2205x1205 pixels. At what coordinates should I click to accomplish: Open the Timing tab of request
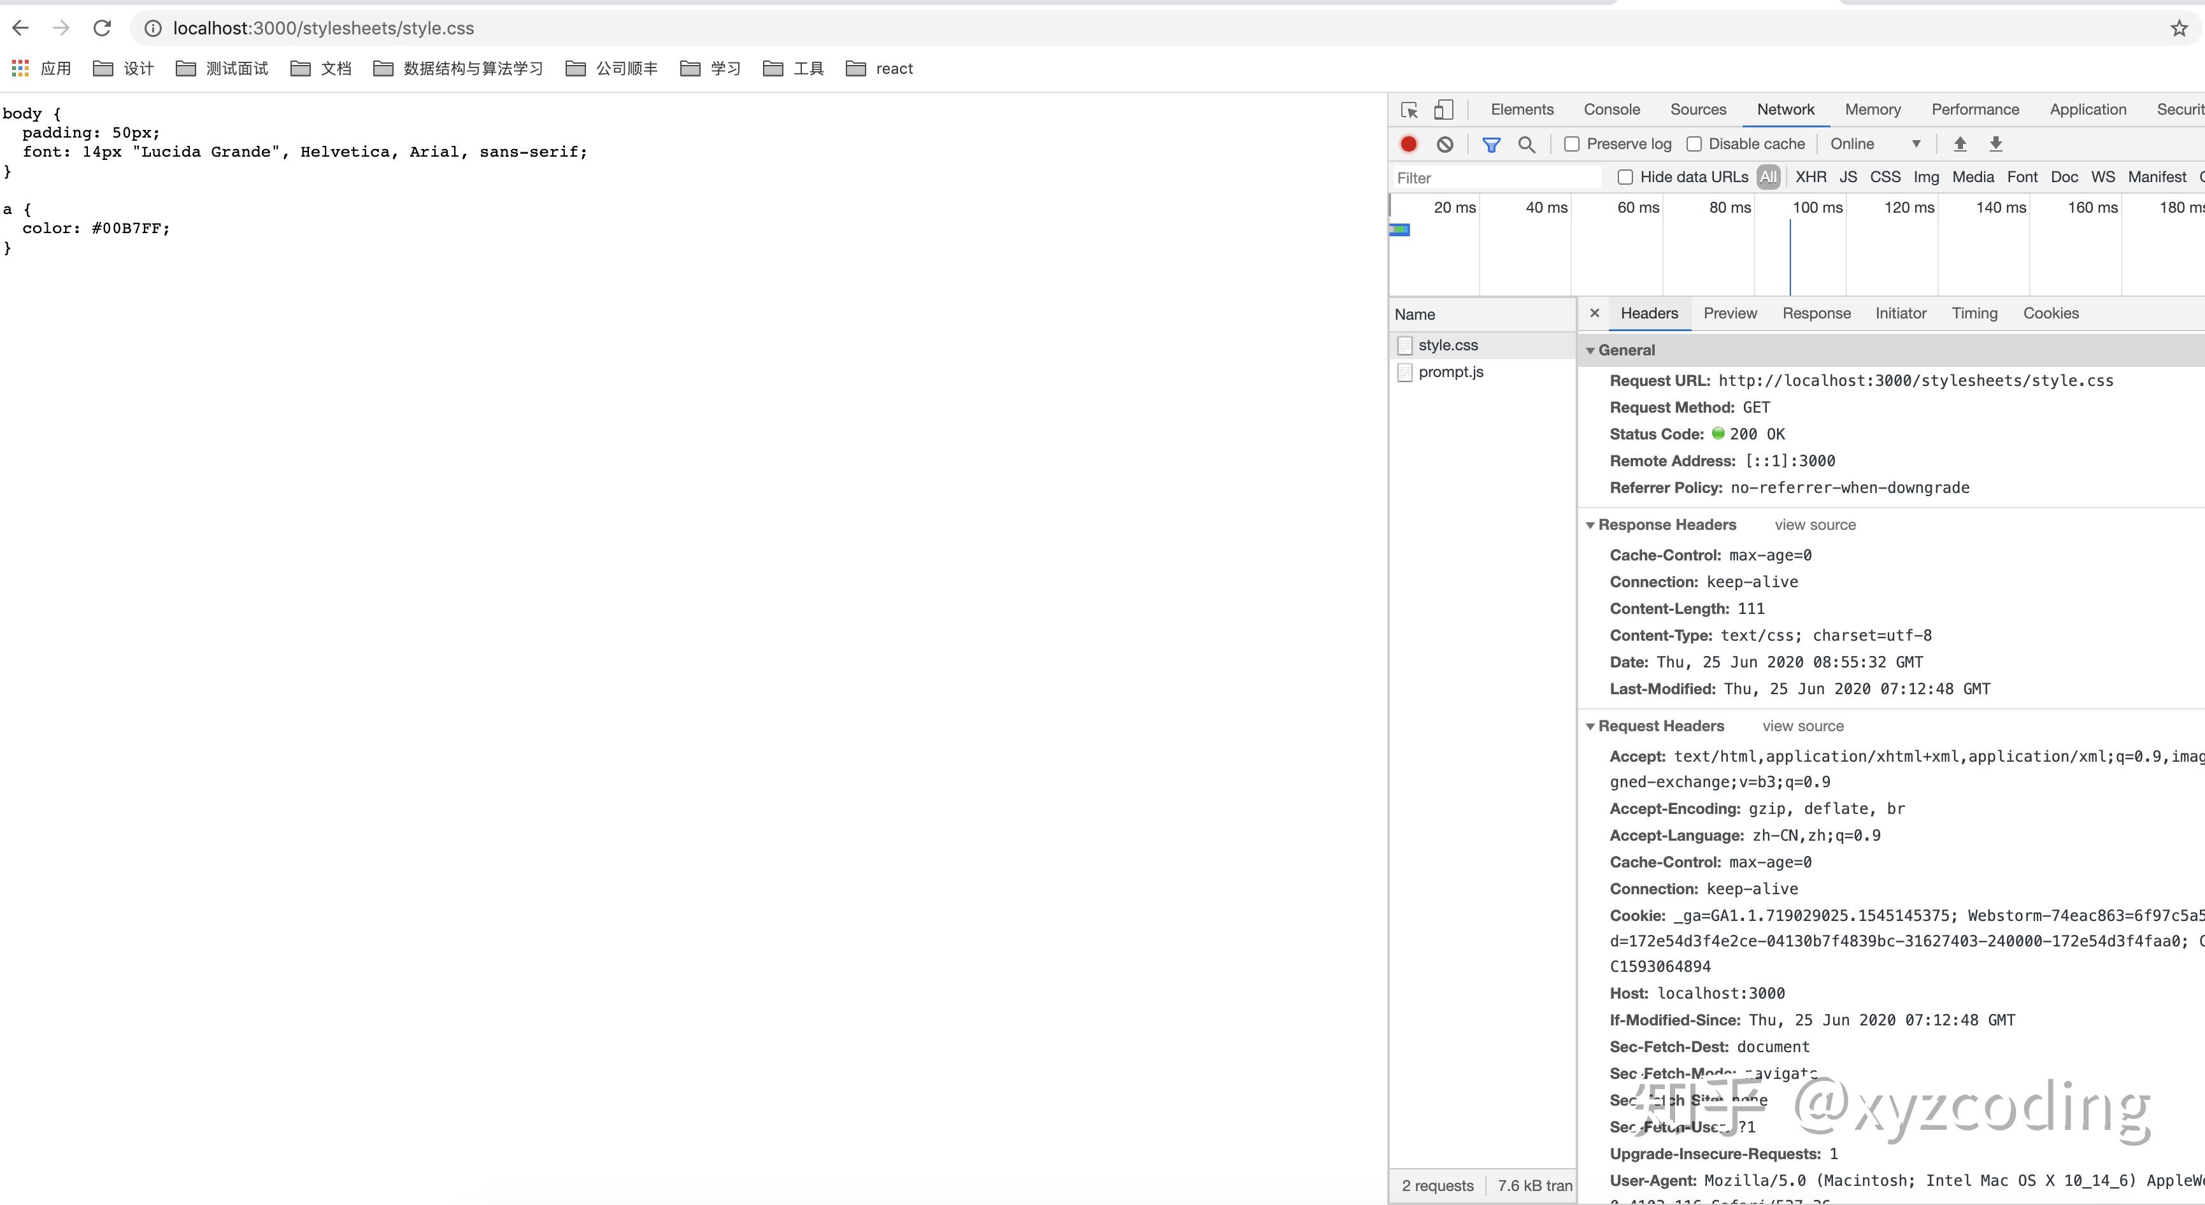click(x=1974, y=313)
